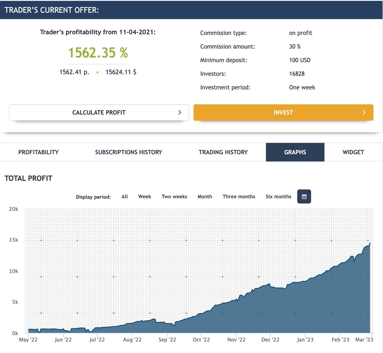The image size is (383, 353).
Task: Click the 30 % commission amount value
Action: pyautogui.click(x=295, y=46)
